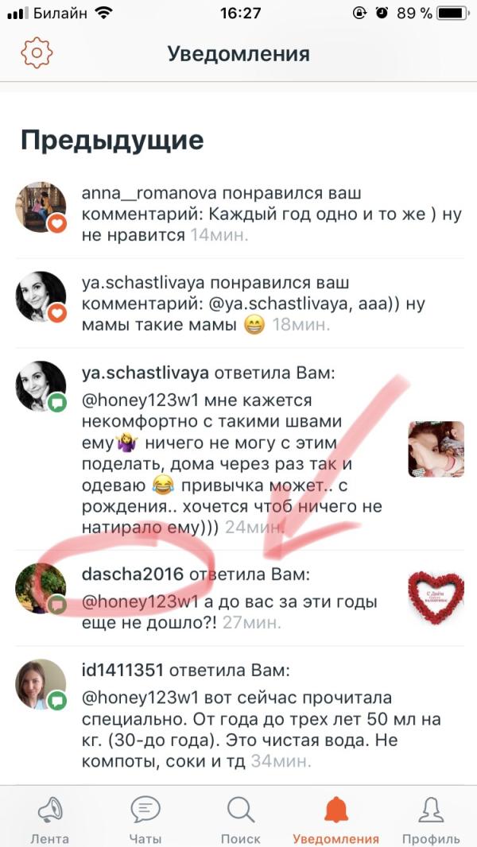This screenshot has height=847, width=477.
Task: Open the Профиль tab
Action: [x=431, y=820]
